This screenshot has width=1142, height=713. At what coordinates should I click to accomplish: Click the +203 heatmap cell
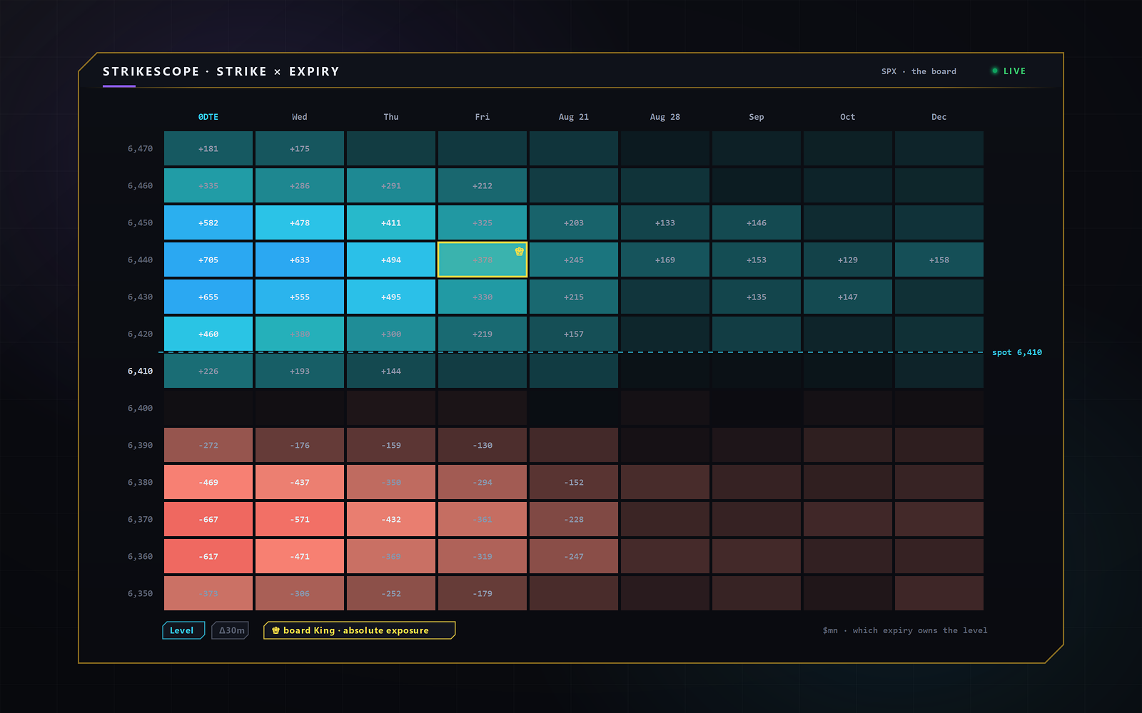574,222
